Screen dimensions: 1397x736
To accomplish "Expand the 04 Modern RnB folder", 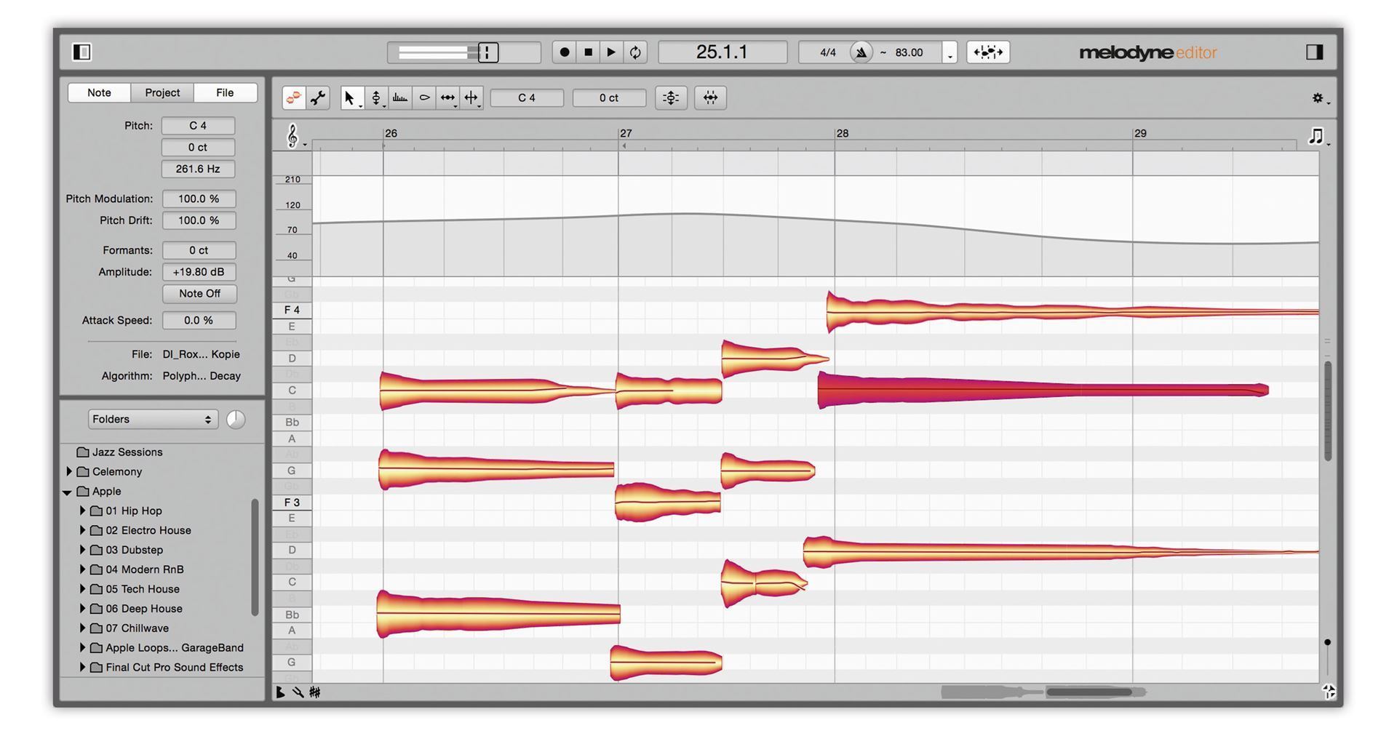I will tap(82, 569).
